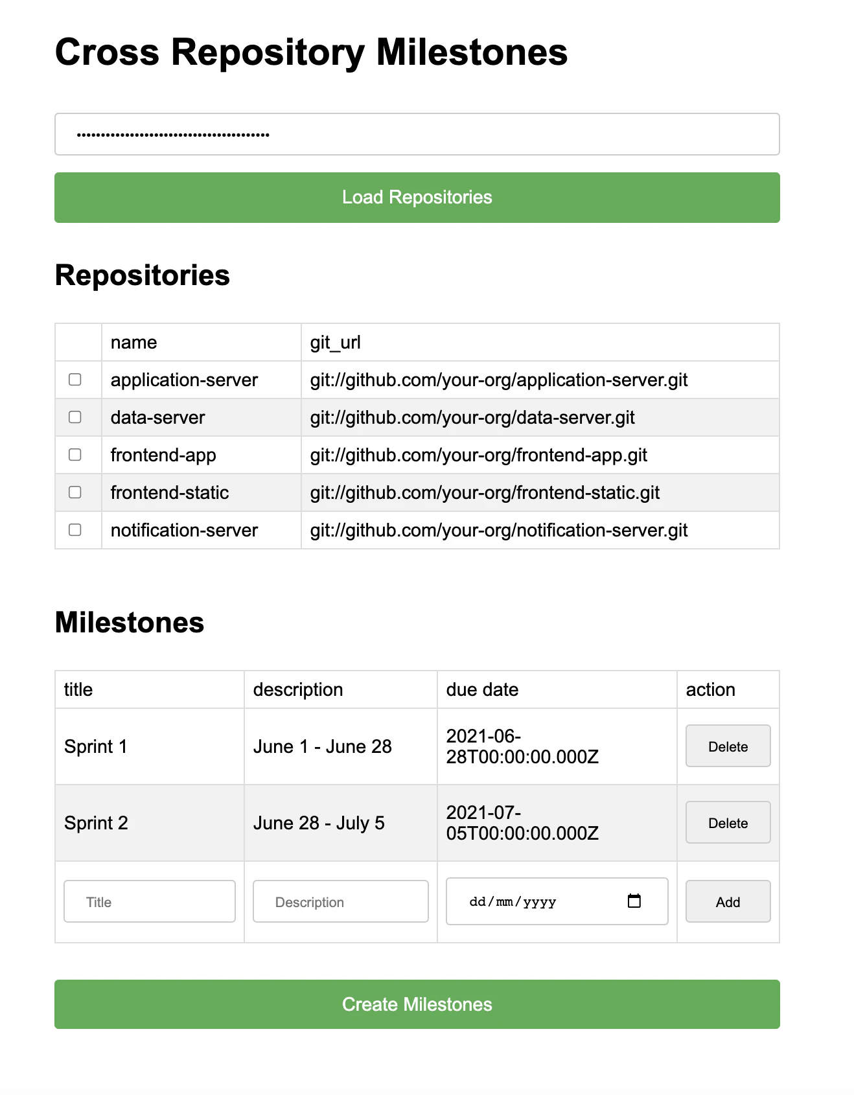Click the Cross Repository Milestones heading
854x1095 pixels.
(x=312, y=52)
